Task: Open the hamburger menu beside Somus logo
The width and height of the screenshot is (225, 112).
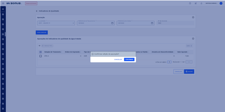Action: click(x=3, y=3)
